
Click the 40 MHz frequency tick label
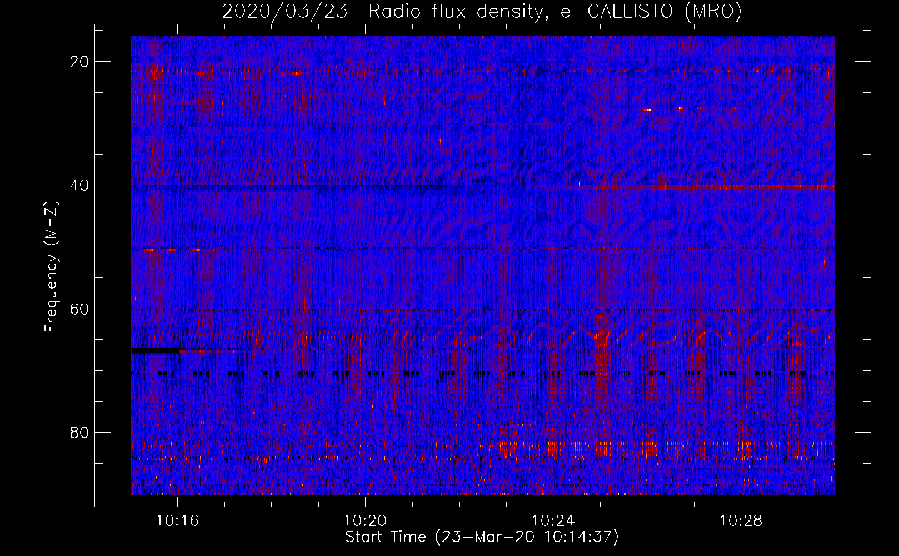point(80,185)
